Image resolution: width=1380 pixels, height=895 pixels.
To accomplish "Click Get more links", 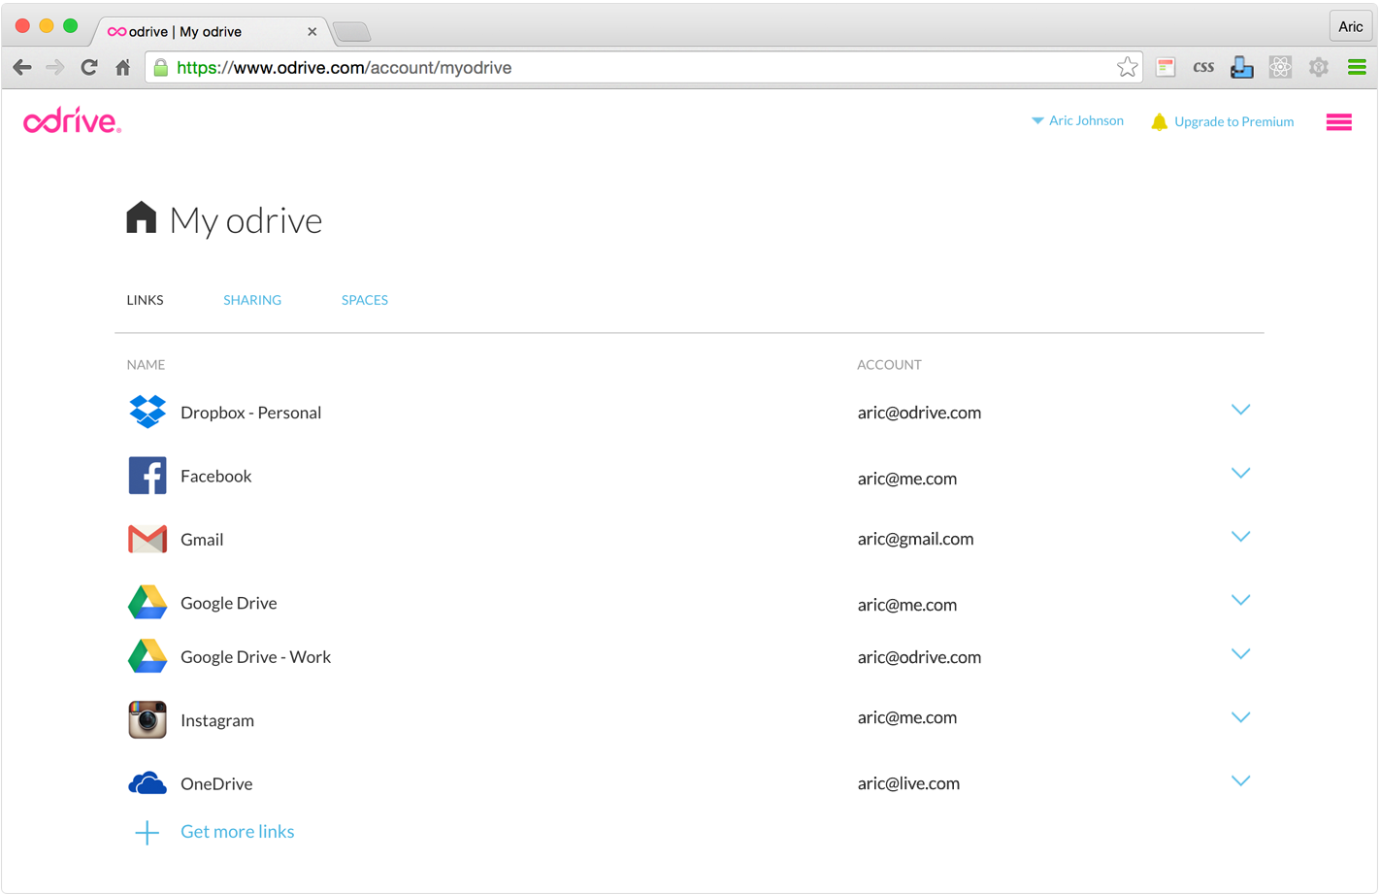I will [x=237, y=832].
